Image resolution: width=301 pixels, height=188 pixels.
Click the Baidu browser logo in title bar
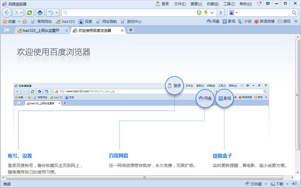(5, 4)
